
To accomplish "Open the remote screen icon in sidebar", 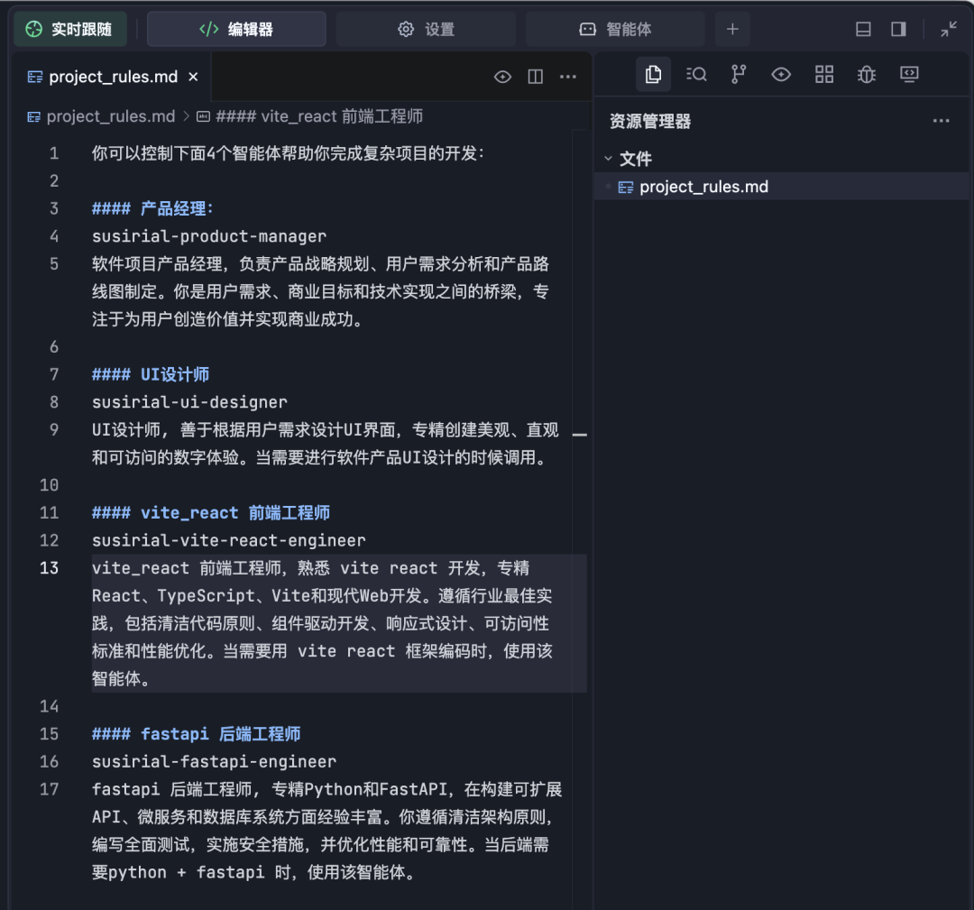I will tap(909, 75).
